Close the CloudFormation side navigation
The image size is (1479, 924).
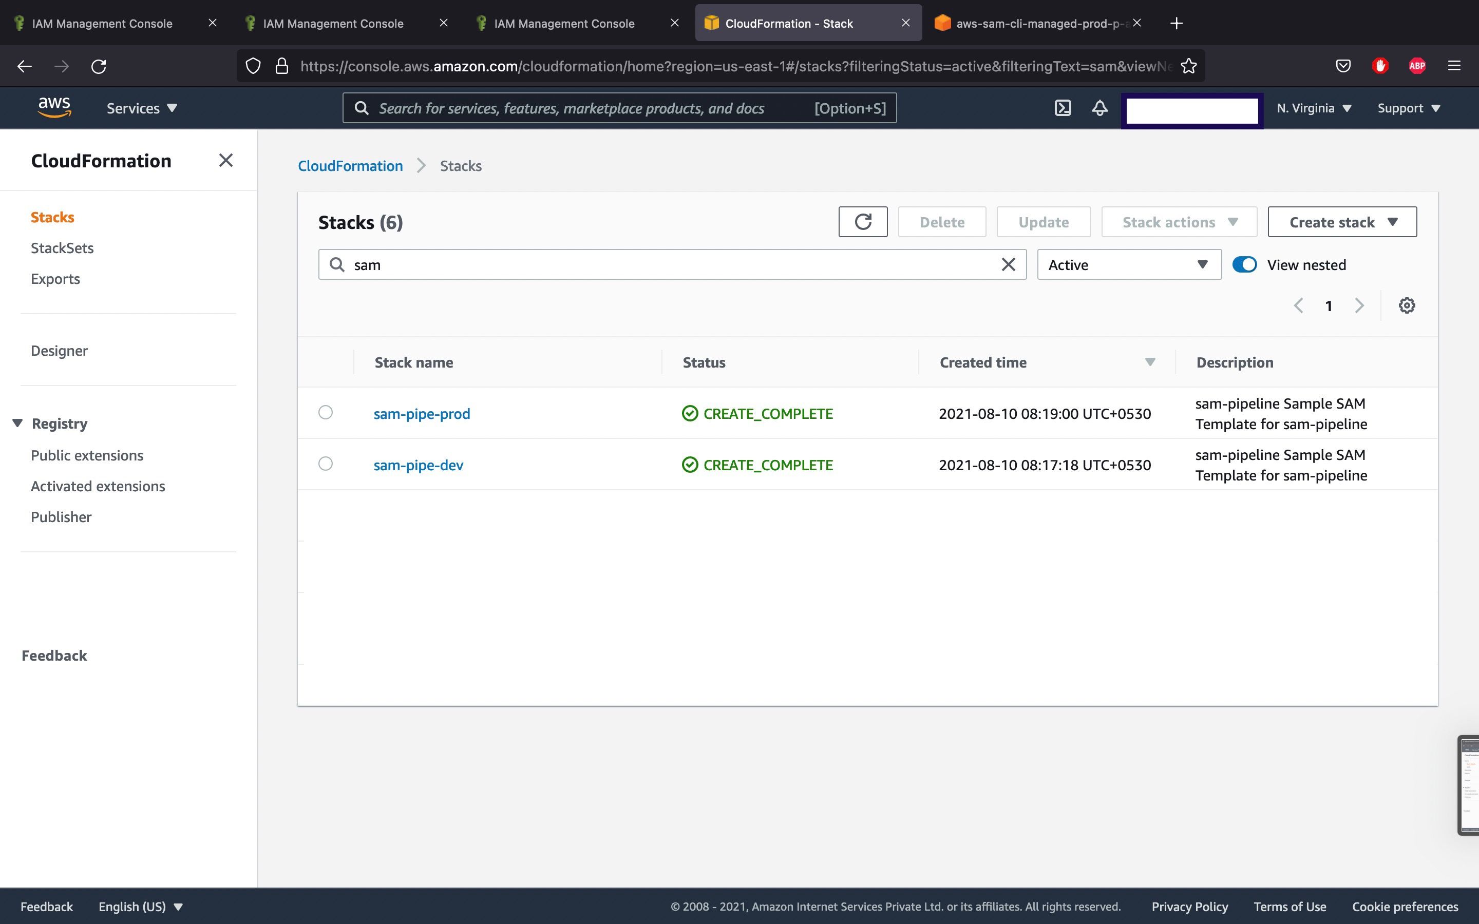point(225,161)
